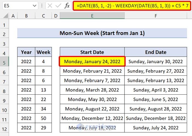Click the Cancel (X) formula bar icon
This screenshot has height=136, width=192.
(49, 6)
